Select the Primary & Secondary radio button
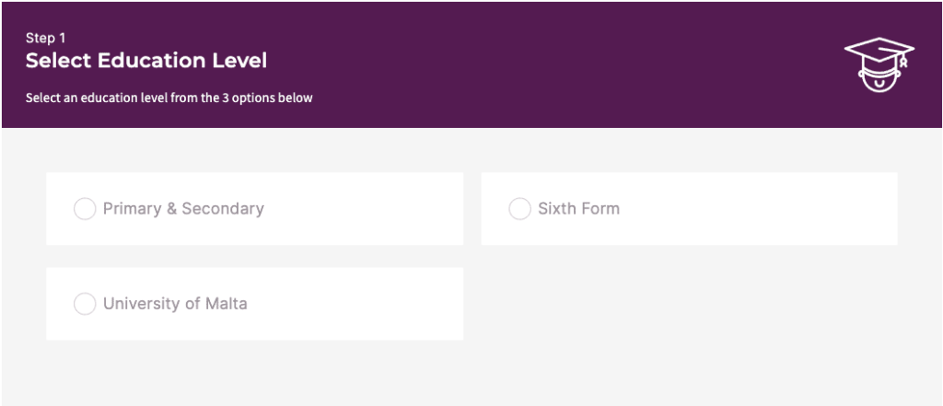This screenshot has height=406, width=943. pyautogui.click(x=85, y=209)
